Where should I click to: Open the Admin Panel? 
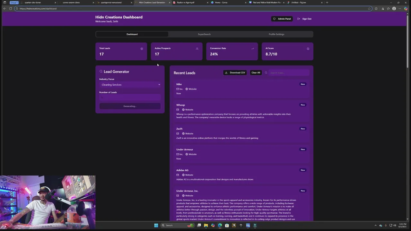pyautogui.click(x=282, y=19)
